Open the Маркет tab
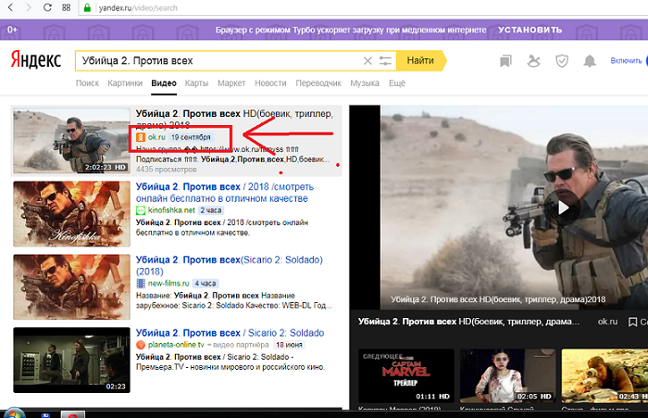 tap(231, 83)
